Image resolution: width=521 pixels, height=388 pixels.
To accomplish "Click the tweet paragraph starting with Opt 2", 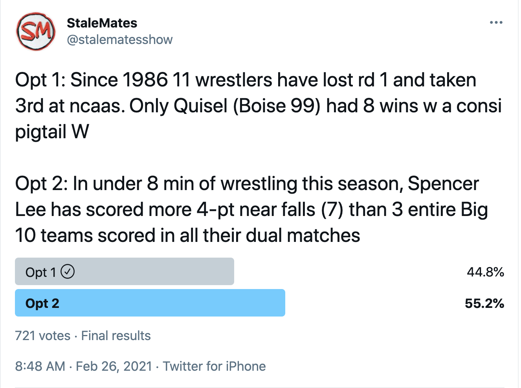I will click(x=251, y=209).
